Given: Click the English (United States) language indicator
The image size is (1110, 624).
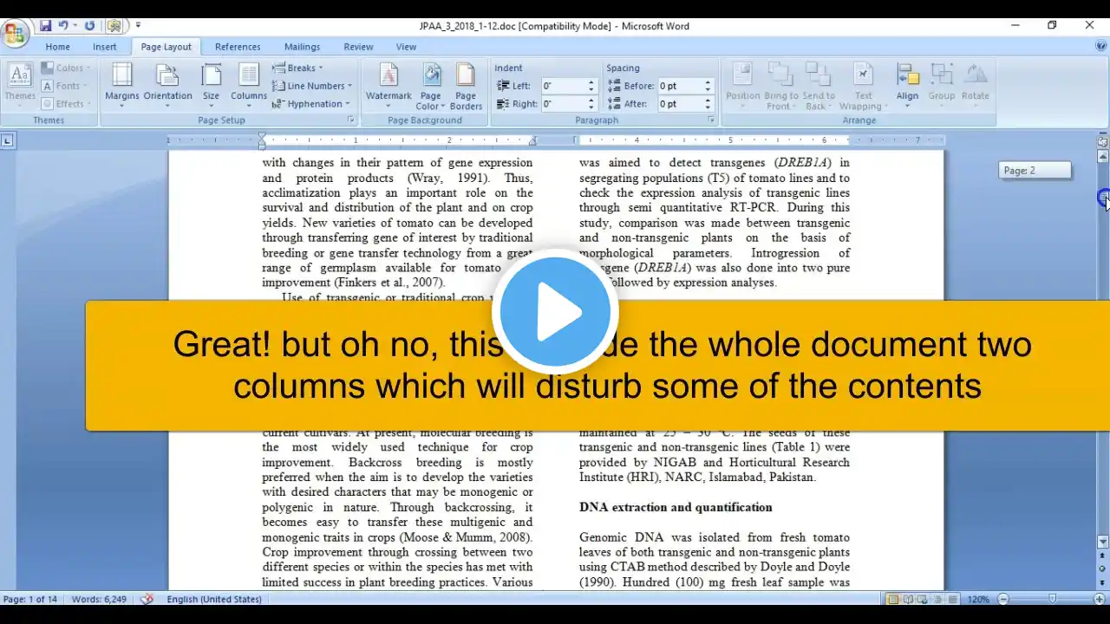Looking at the screenshot, I should tap(214, 599).
